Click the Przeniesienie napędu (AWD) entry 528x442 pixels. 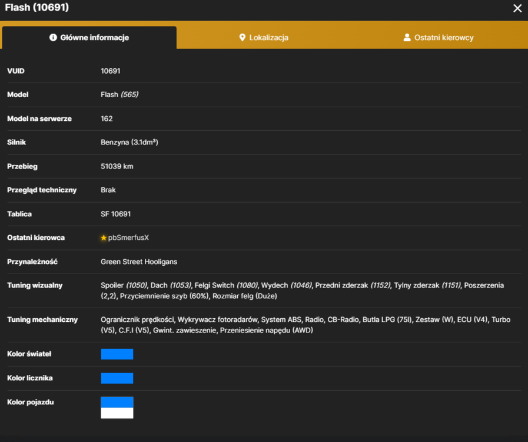tap(267, 331)
